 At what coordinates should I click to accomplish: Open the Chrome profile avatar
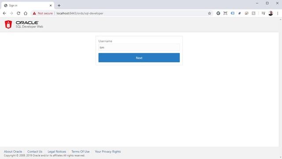[271, 13]
